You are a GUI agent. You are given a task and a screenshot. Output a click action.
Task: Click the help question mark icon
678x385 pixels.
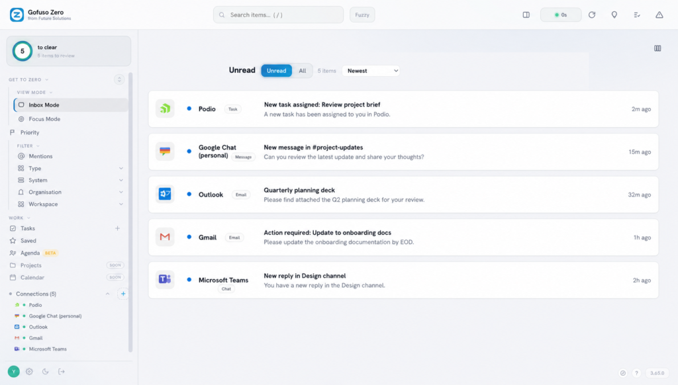[x=636, y=373]
